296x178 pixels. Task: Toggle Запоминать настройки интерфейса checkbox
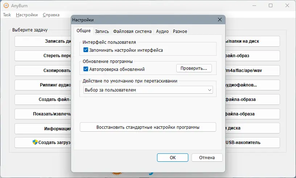pos(86,50)
